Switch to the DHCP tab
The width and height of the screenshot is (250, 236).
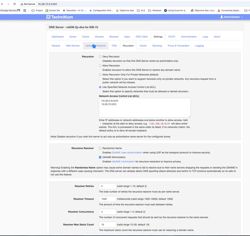(172, 37)
